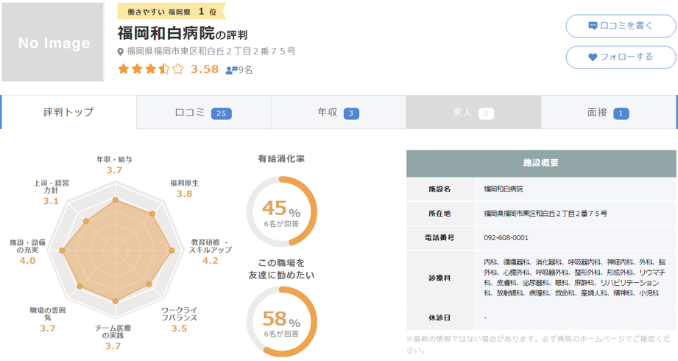Click the star rating icons

(151, 69)
